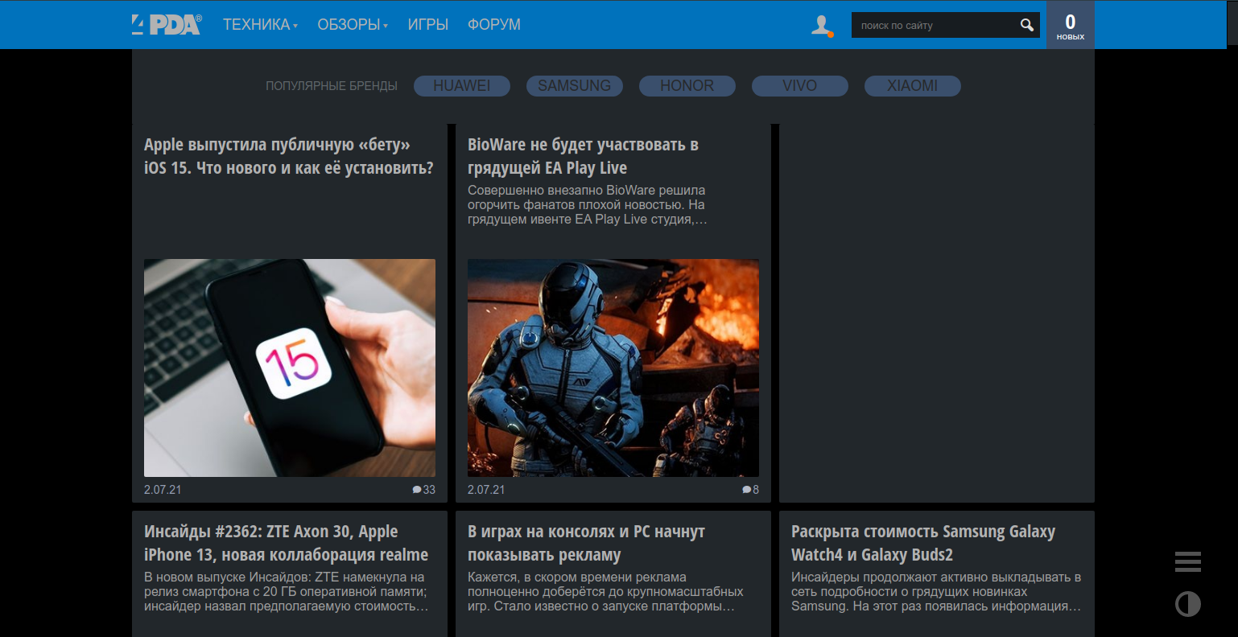Select the HONOR brand button

(687, 86)
